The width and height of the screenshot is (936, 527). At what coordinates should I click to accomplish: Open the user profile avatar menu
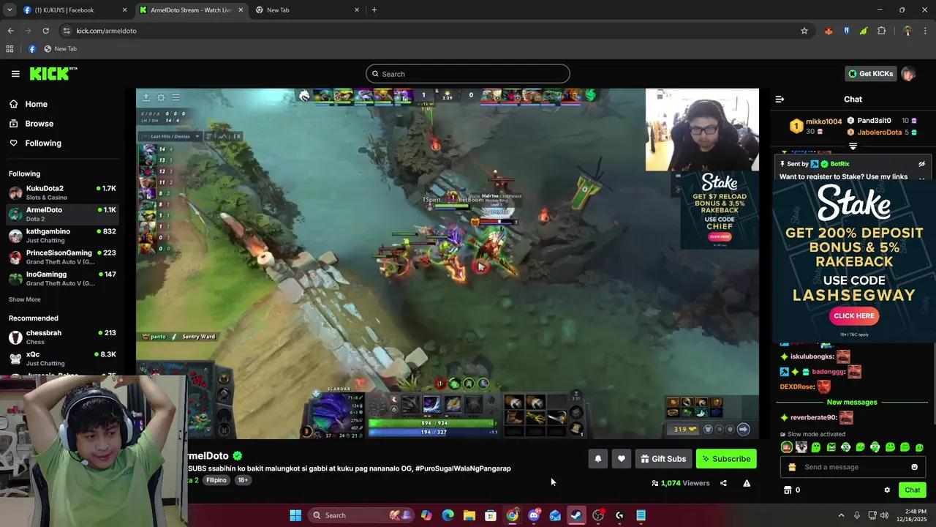click(908, 74)
